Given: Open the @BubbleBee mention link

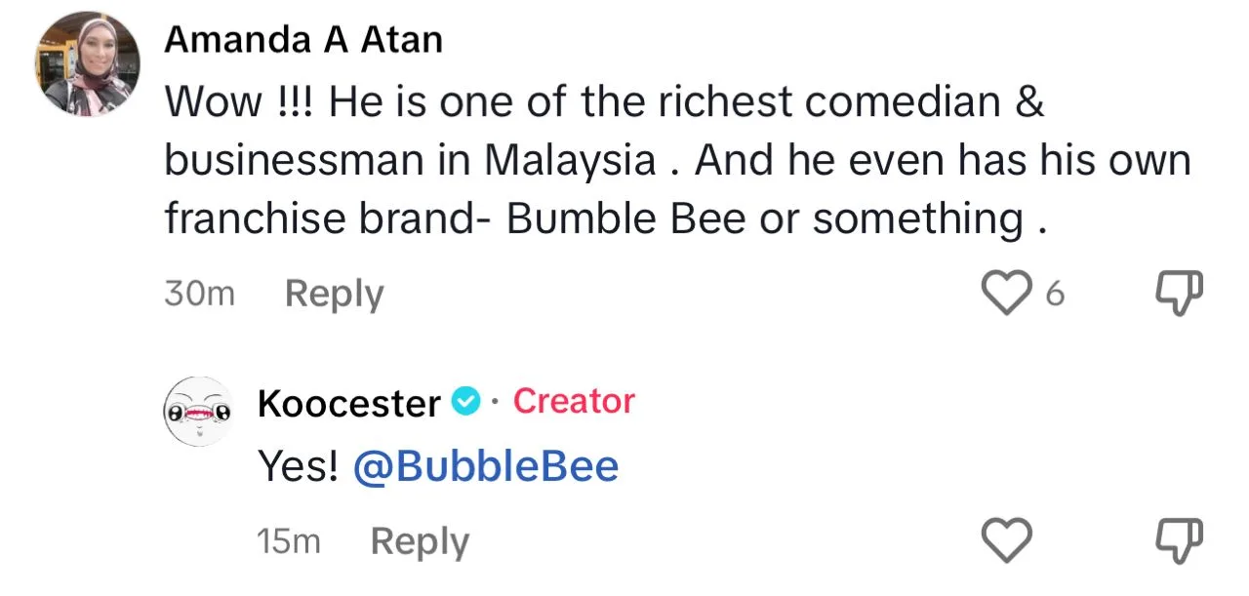Looking at the screenshot, I should [x=485, y=467].
